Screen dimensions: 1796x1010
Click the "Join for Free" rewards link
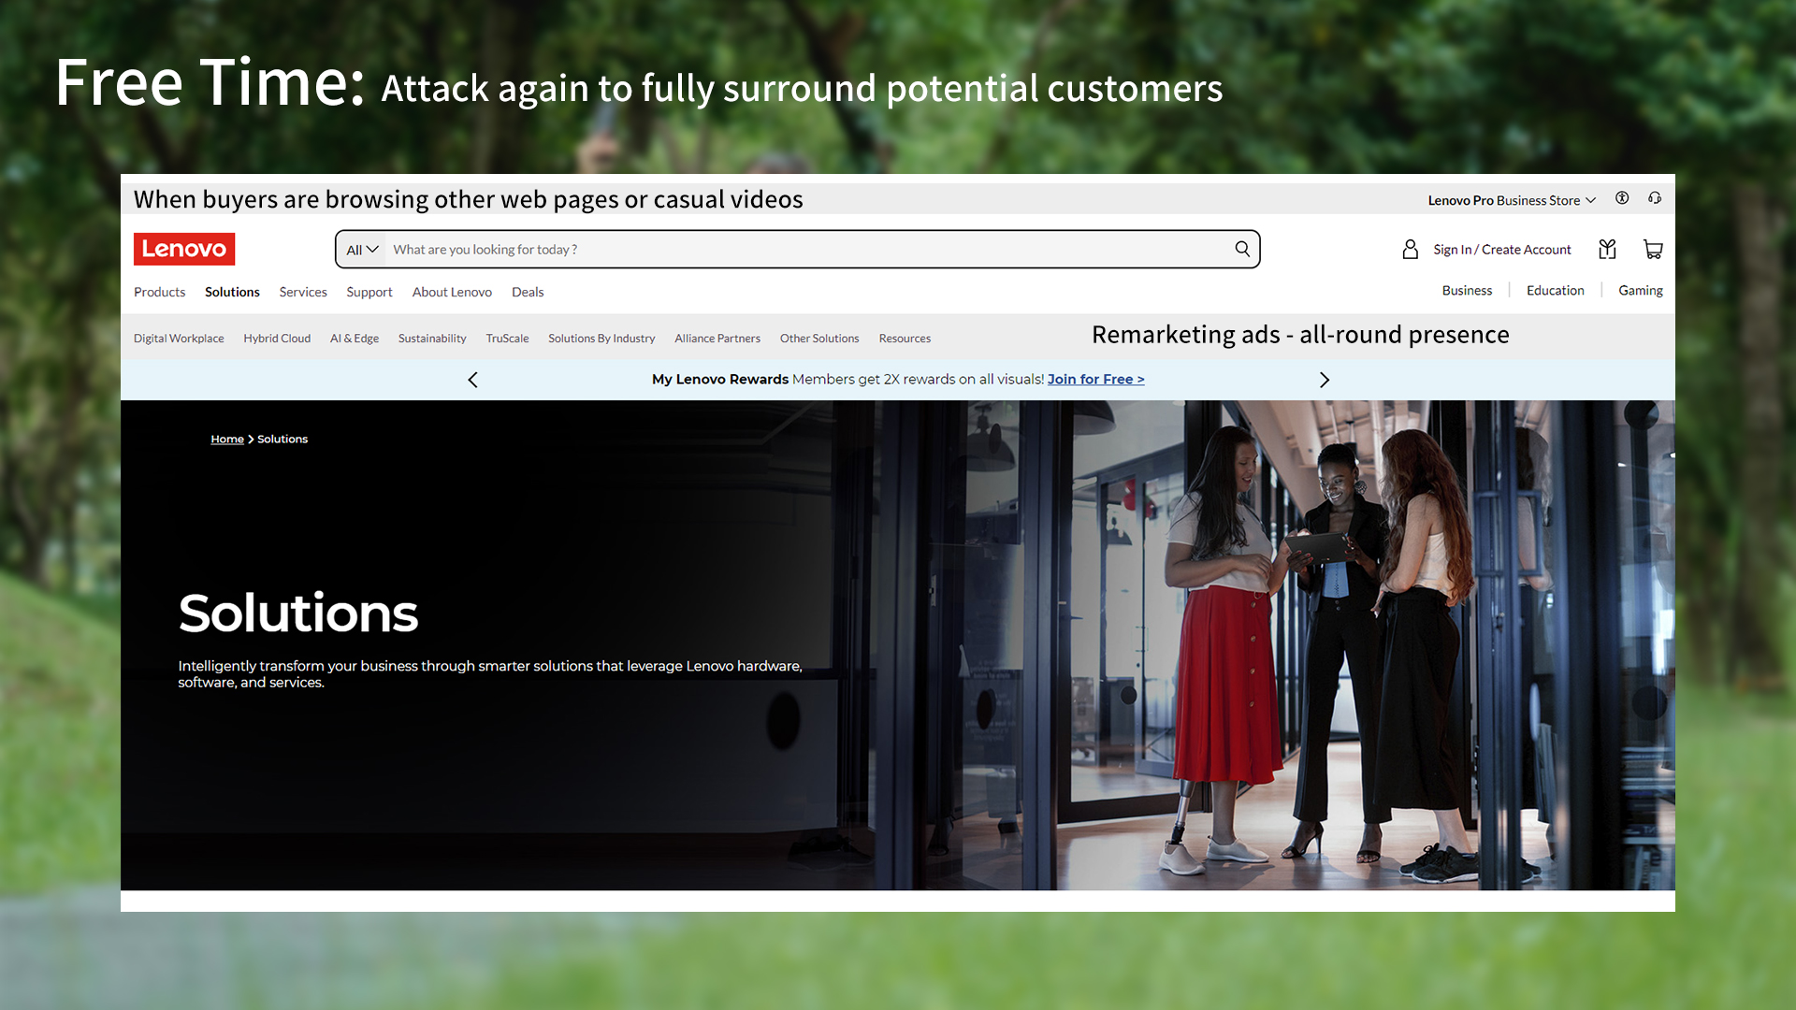[x=1095, y=379]
